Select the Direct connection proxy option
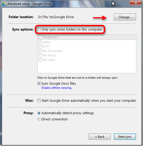 [x=39, y=119]
